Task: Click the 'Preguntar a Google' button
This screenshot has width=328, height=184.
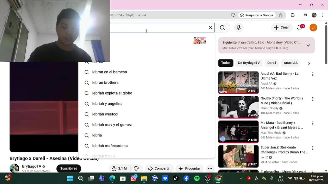Action: pyautogui.click(x=257, y=15)
